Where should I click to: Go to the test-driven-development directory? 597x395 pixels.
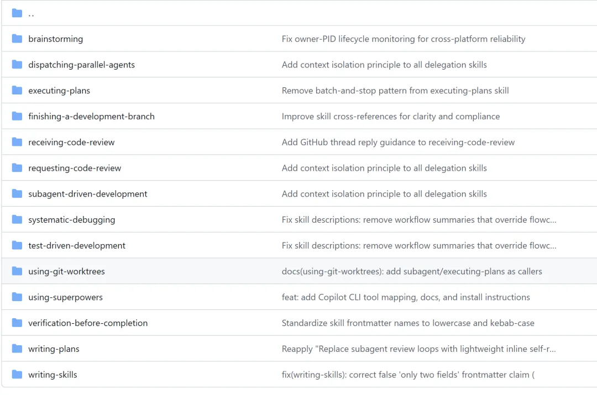pos(77,245)
